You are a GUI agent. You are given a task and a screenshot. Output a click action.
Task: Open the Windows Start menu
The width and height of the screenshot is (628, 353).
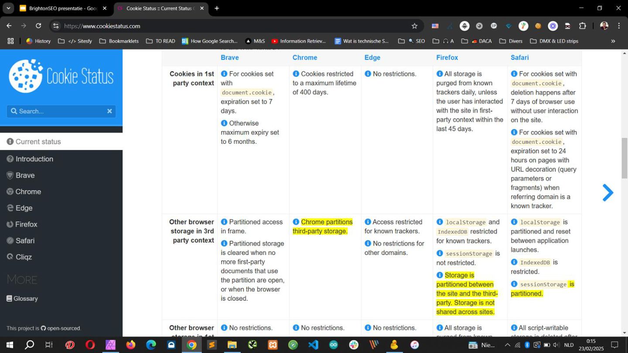pos(9,345)
